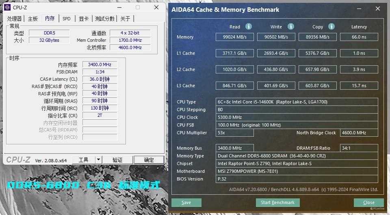Click the CPU FSB value 100.0 MHz
Image resolution: width=390 pixels, height=215 pixels.
(297, 125)
